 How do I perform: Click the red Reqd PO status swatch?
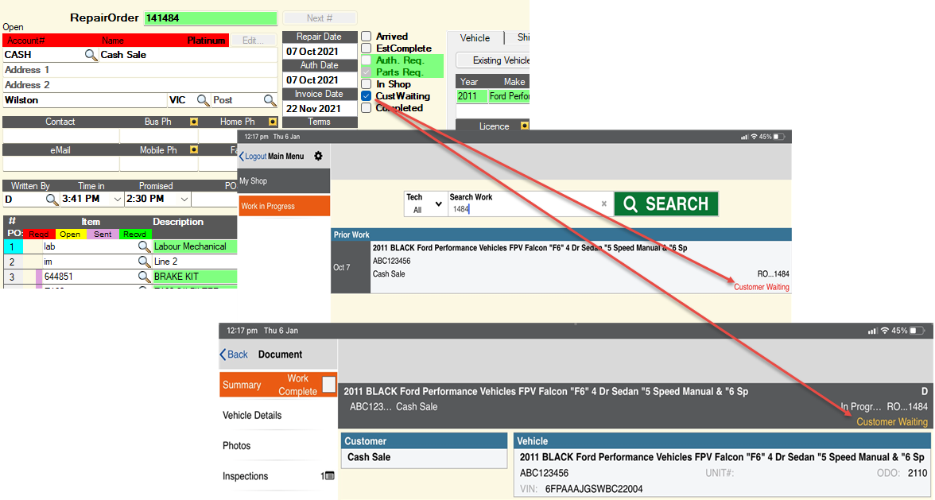37,234
